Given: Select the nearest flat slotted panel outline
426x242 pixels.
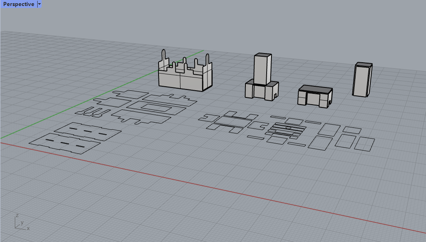Looking at the screenshot, I should 65,144.
